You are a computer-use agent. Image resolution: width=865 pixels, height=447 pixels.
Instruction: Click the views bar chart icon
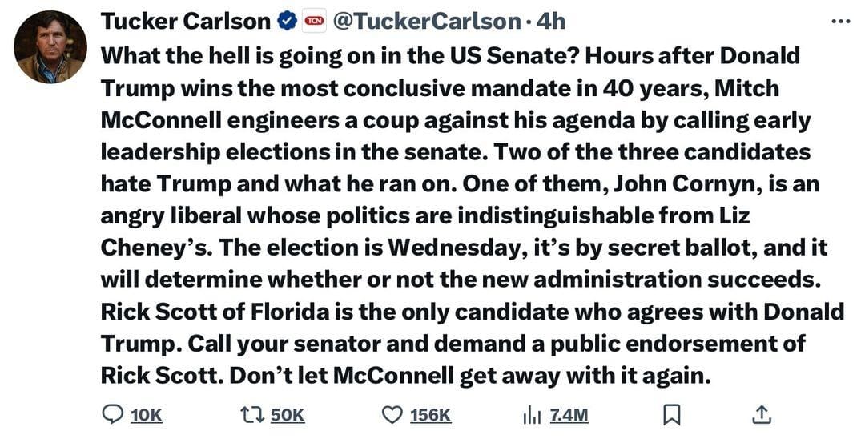[532, 414]
